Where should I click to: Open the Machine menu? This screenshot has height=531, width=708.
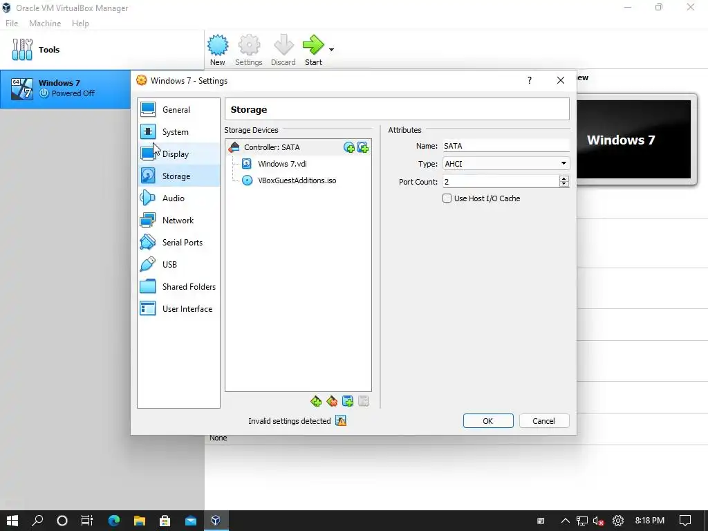(x=45, y=24)
